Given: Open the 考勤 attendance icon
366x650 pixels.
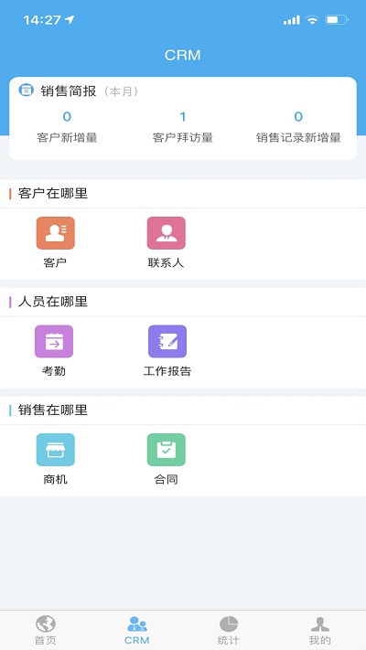Looking at the screenshot, I should tap(54, 341).
